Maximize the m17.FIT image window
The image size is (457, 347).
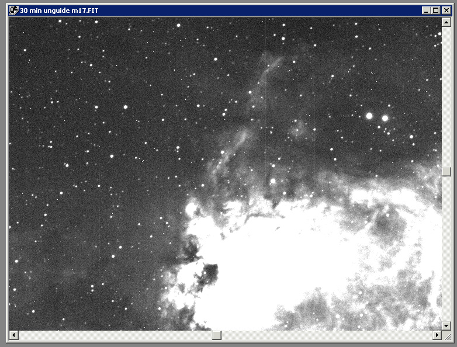[x=436, y=11]
